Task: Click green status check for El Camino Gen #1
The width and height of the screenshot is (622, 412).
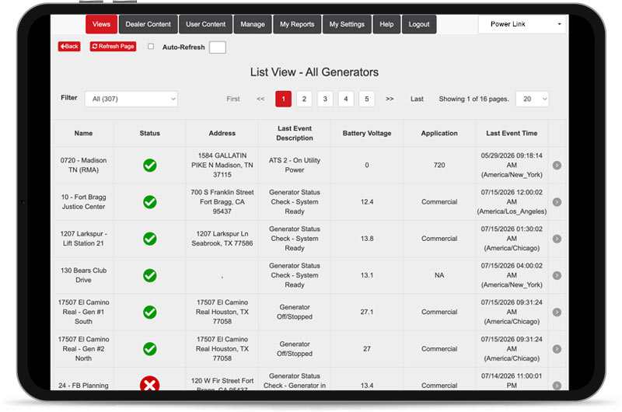Action: [149, 312]
